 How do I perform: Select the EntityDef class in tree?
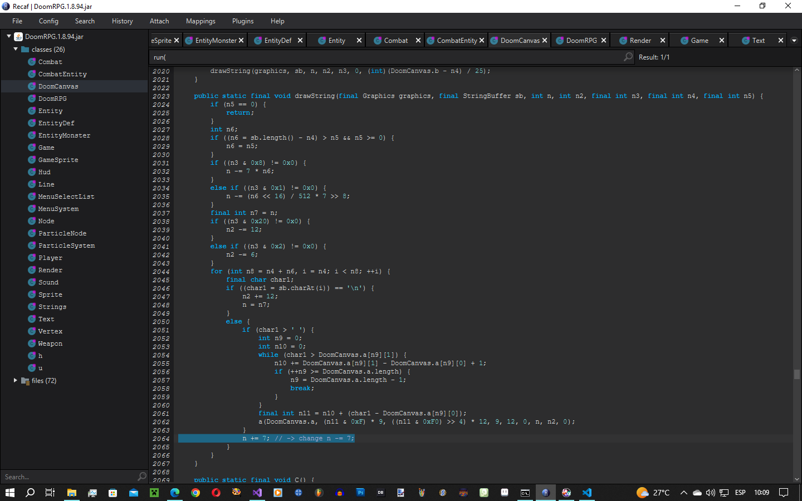56,123
